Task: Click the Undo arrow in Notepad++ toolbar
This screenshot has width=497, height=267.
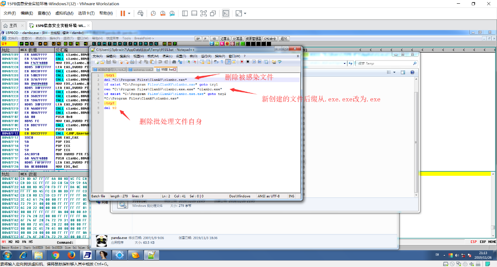Action: tap(160, 62)
